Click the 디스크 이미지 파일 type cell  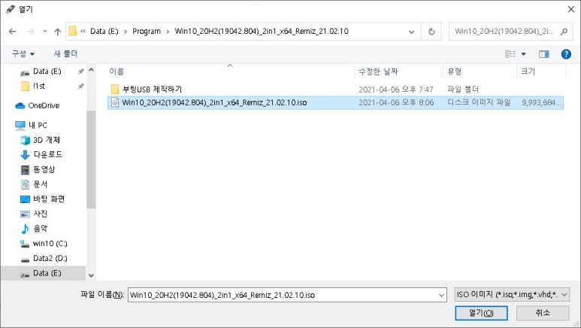(479, 102)
